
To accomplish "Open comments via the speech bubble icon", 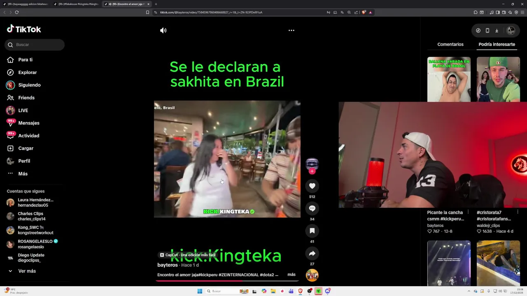I will pyautogui.click(x=312, y=208).
